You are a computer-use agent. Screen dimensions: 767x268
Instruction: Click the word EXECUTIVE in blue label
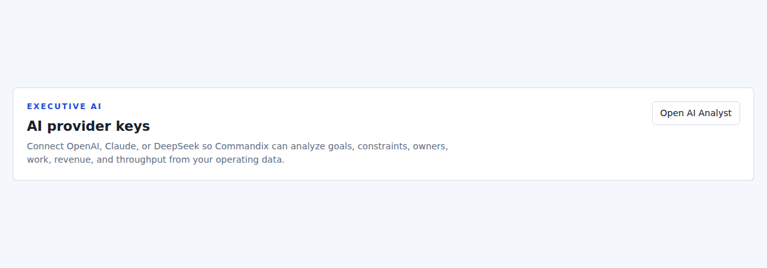coord(56,107)
